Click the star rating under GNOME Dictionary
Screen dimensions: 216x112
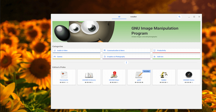pyautogui.click(x=89, y=82)
